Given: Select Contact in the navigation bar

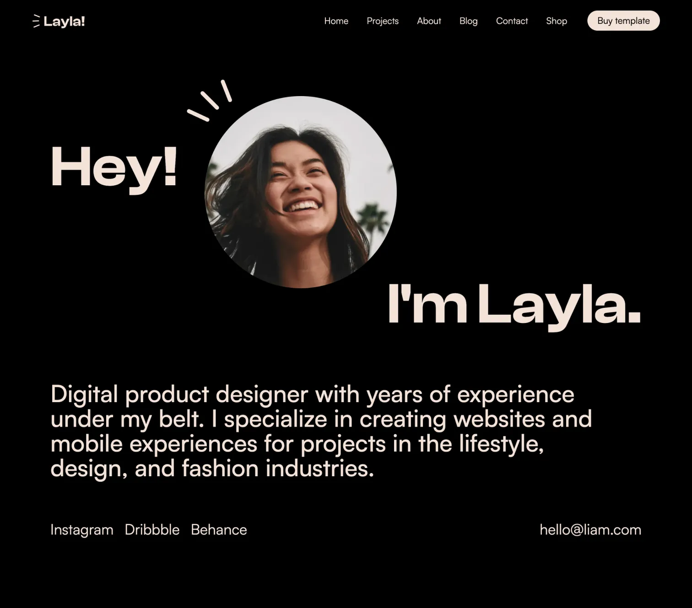Looking at the screenshot, I should 512,21.
